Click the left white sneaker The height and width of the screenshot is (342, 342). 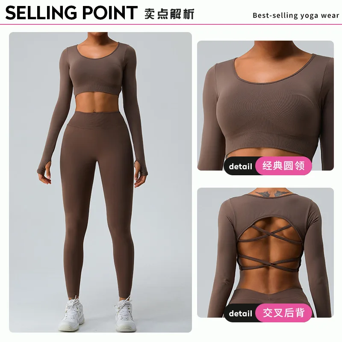(72, 314)
